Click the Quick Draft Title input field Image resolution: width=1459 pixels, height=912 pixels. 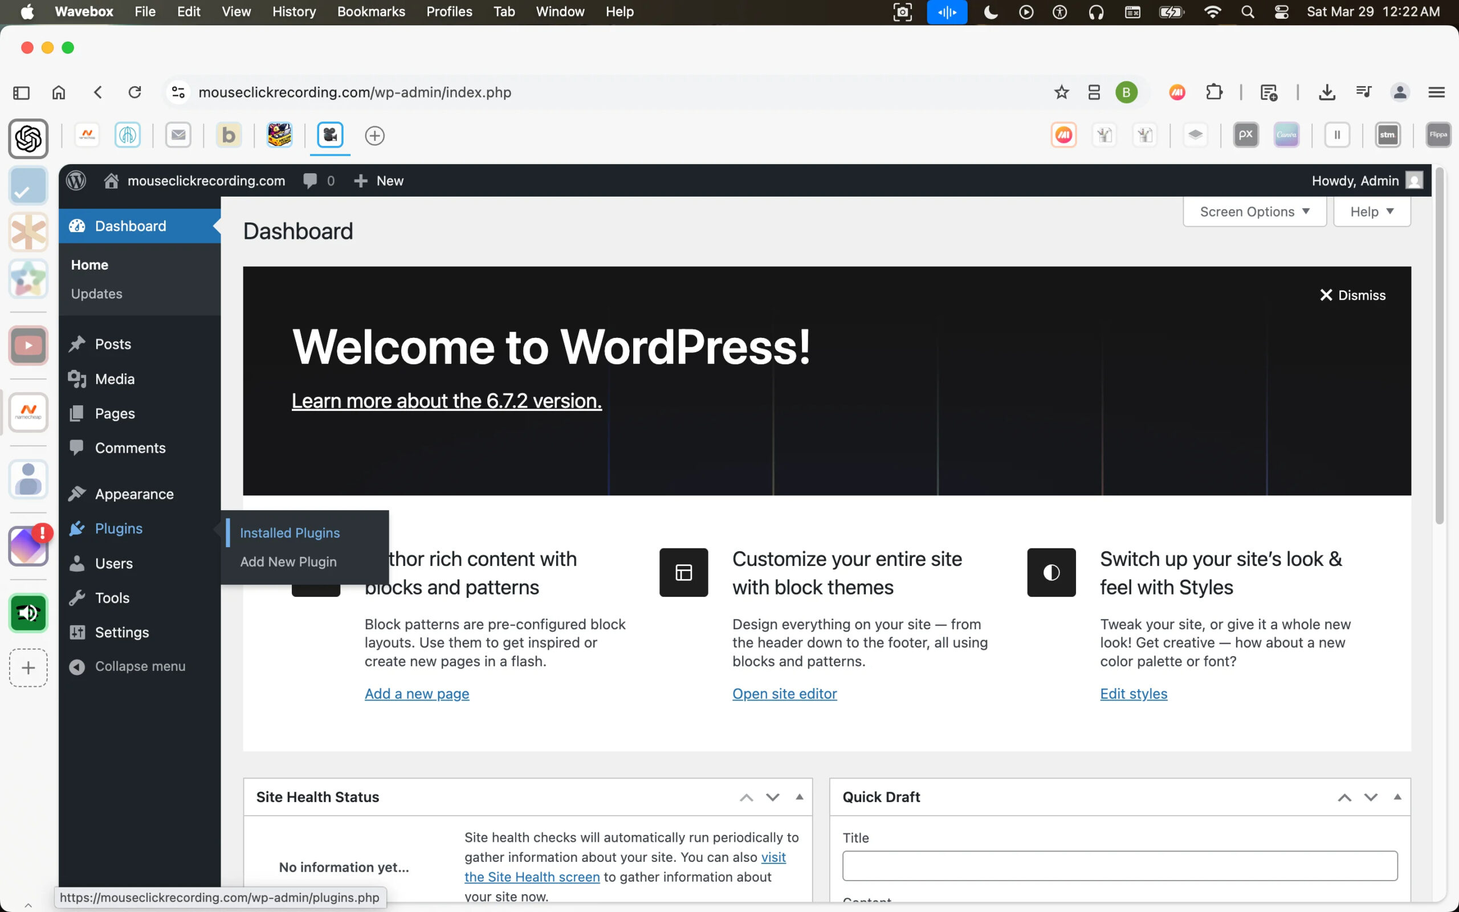click(x=1119, y=866)
